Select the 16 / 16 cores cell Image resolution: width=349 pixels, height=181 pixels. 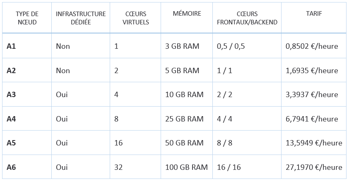click(247, 167)
